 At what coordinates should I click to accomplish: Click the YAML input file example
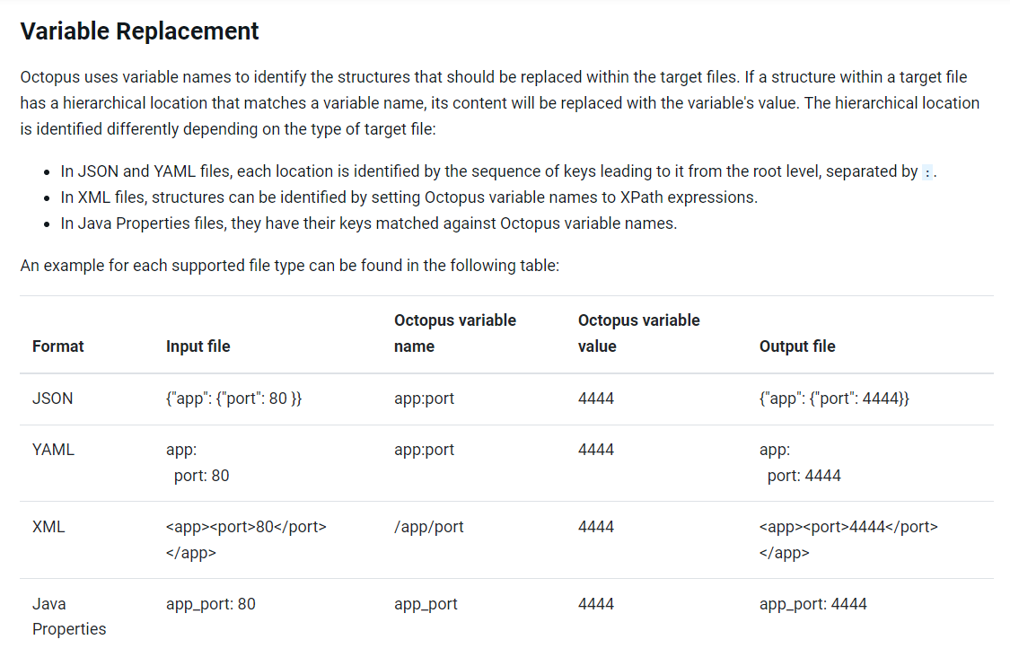(198, 463)
